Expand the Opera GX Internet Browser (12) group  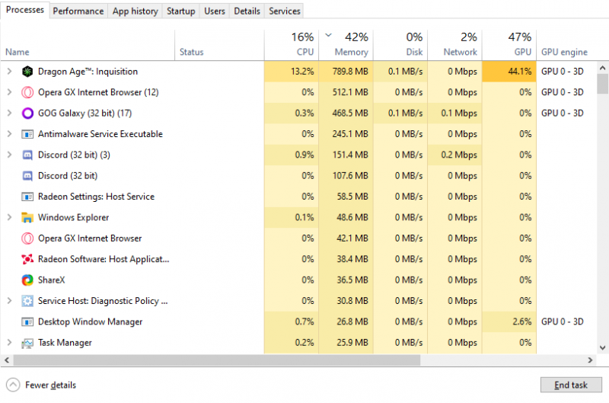point(9,93)
